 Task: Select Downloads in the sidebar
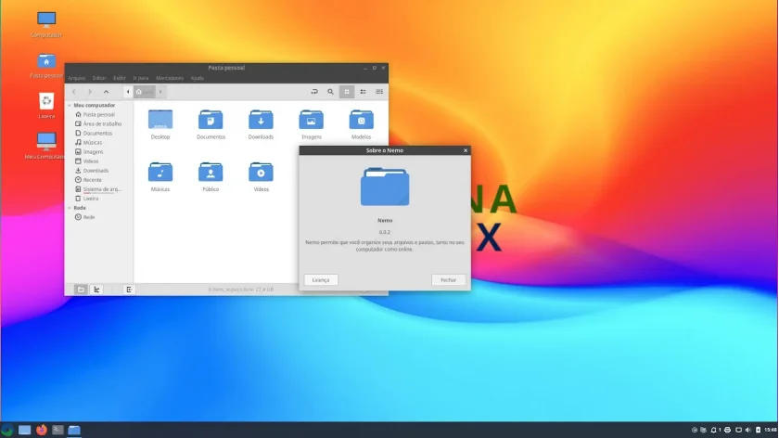[96, 171]
